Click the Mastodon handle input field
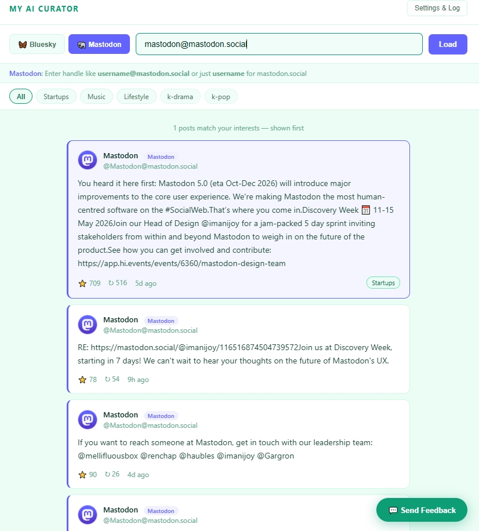 point(279,44)
